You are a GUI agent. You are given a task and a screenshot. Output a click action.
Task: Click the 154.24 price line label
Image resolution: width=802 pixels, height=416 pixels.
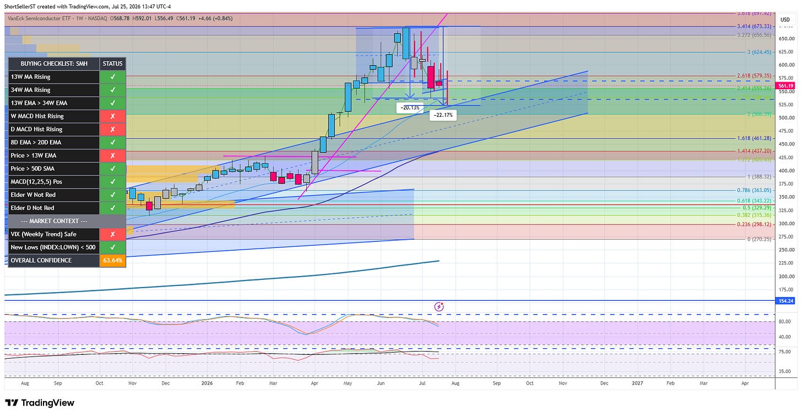pyautogui.click(x=785, y=301)
